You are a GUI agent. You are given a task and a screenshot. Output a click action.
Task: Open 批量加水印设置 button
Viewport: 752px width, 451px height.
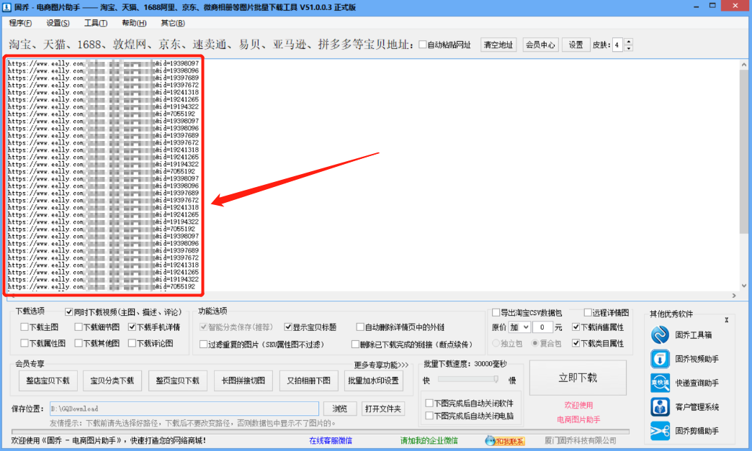pos(373,381)
